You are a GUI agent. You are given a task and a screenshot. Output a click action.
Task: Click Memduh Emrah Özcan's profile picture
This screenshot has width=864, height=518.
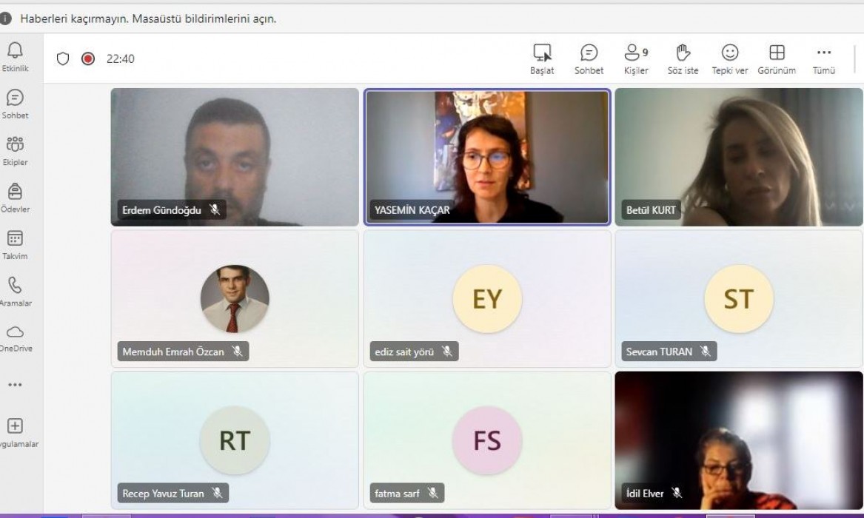(235, 299)
